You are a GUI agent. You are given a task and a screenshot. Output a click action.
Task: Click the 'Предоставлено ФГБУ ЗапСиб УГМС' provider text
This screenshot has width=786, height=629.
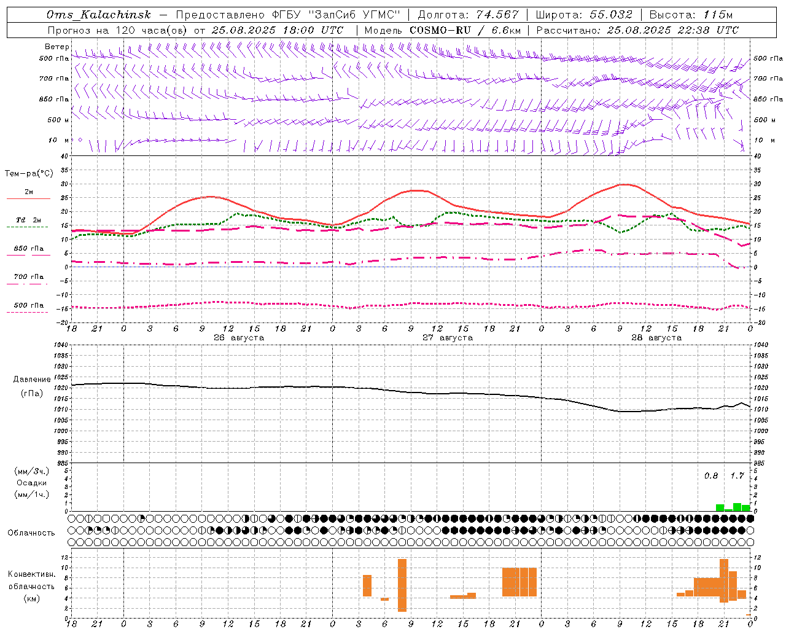tap(288, 15)
